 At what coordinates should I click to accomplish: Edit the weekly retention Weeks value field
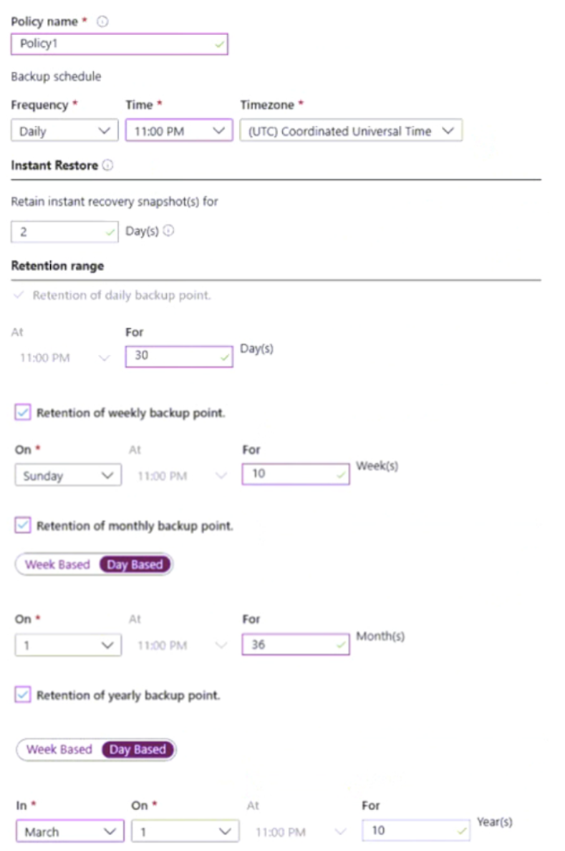coord(295,473)
